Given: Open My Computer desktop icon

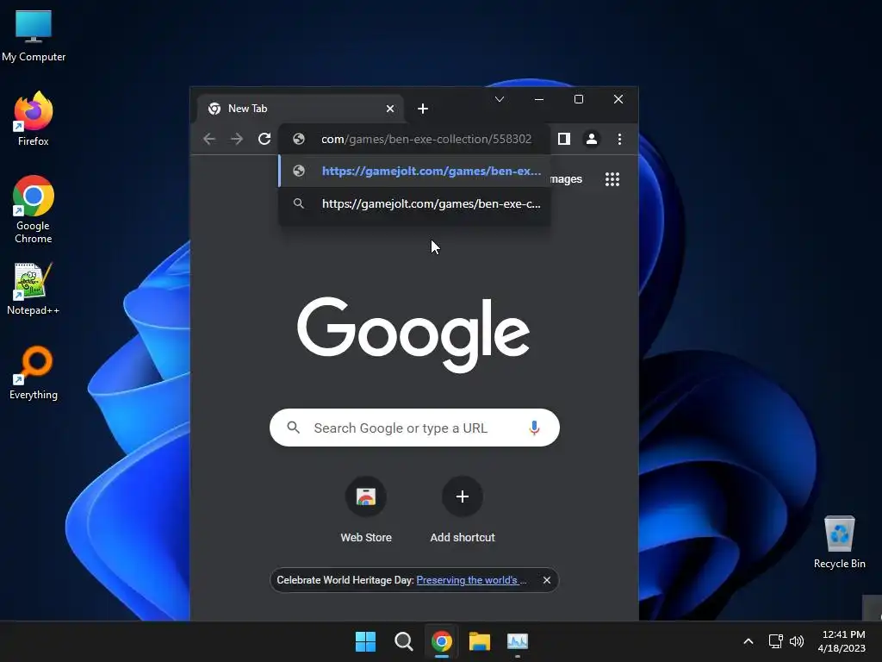Looking at the screenshot, I should point(34,35).
